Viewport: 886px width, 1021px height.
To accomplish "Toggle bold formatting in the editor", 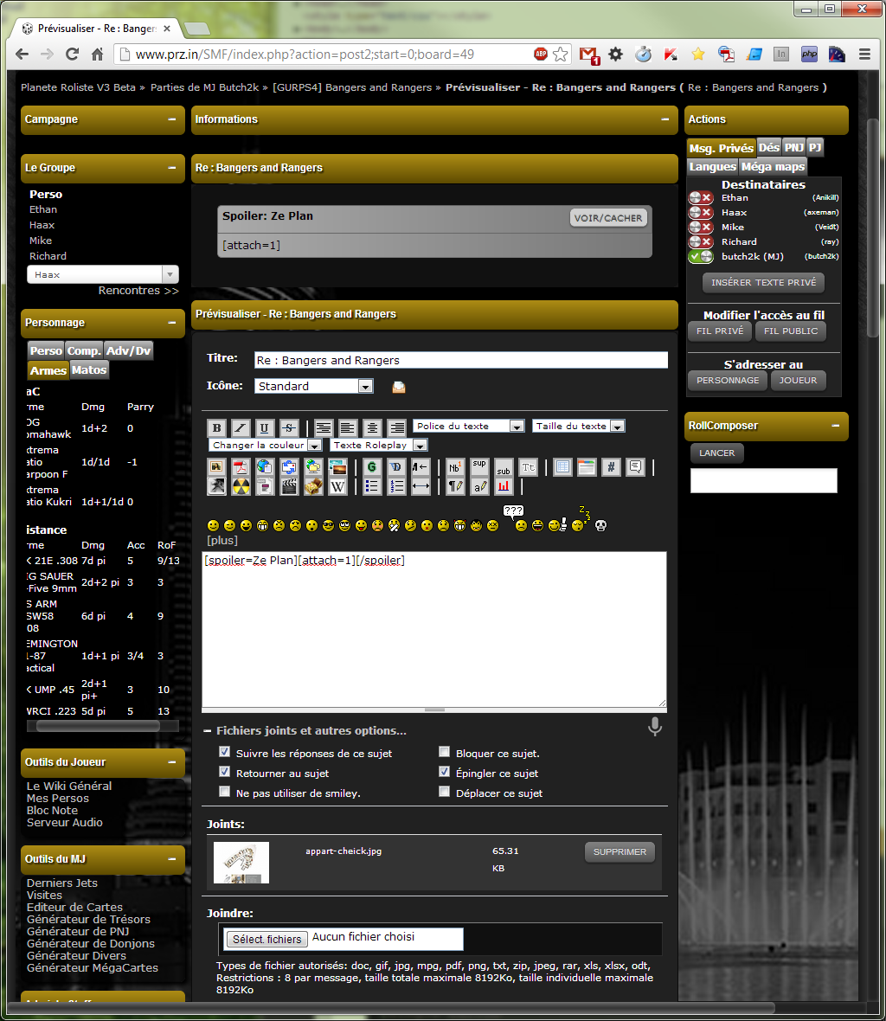I will 216,427.
